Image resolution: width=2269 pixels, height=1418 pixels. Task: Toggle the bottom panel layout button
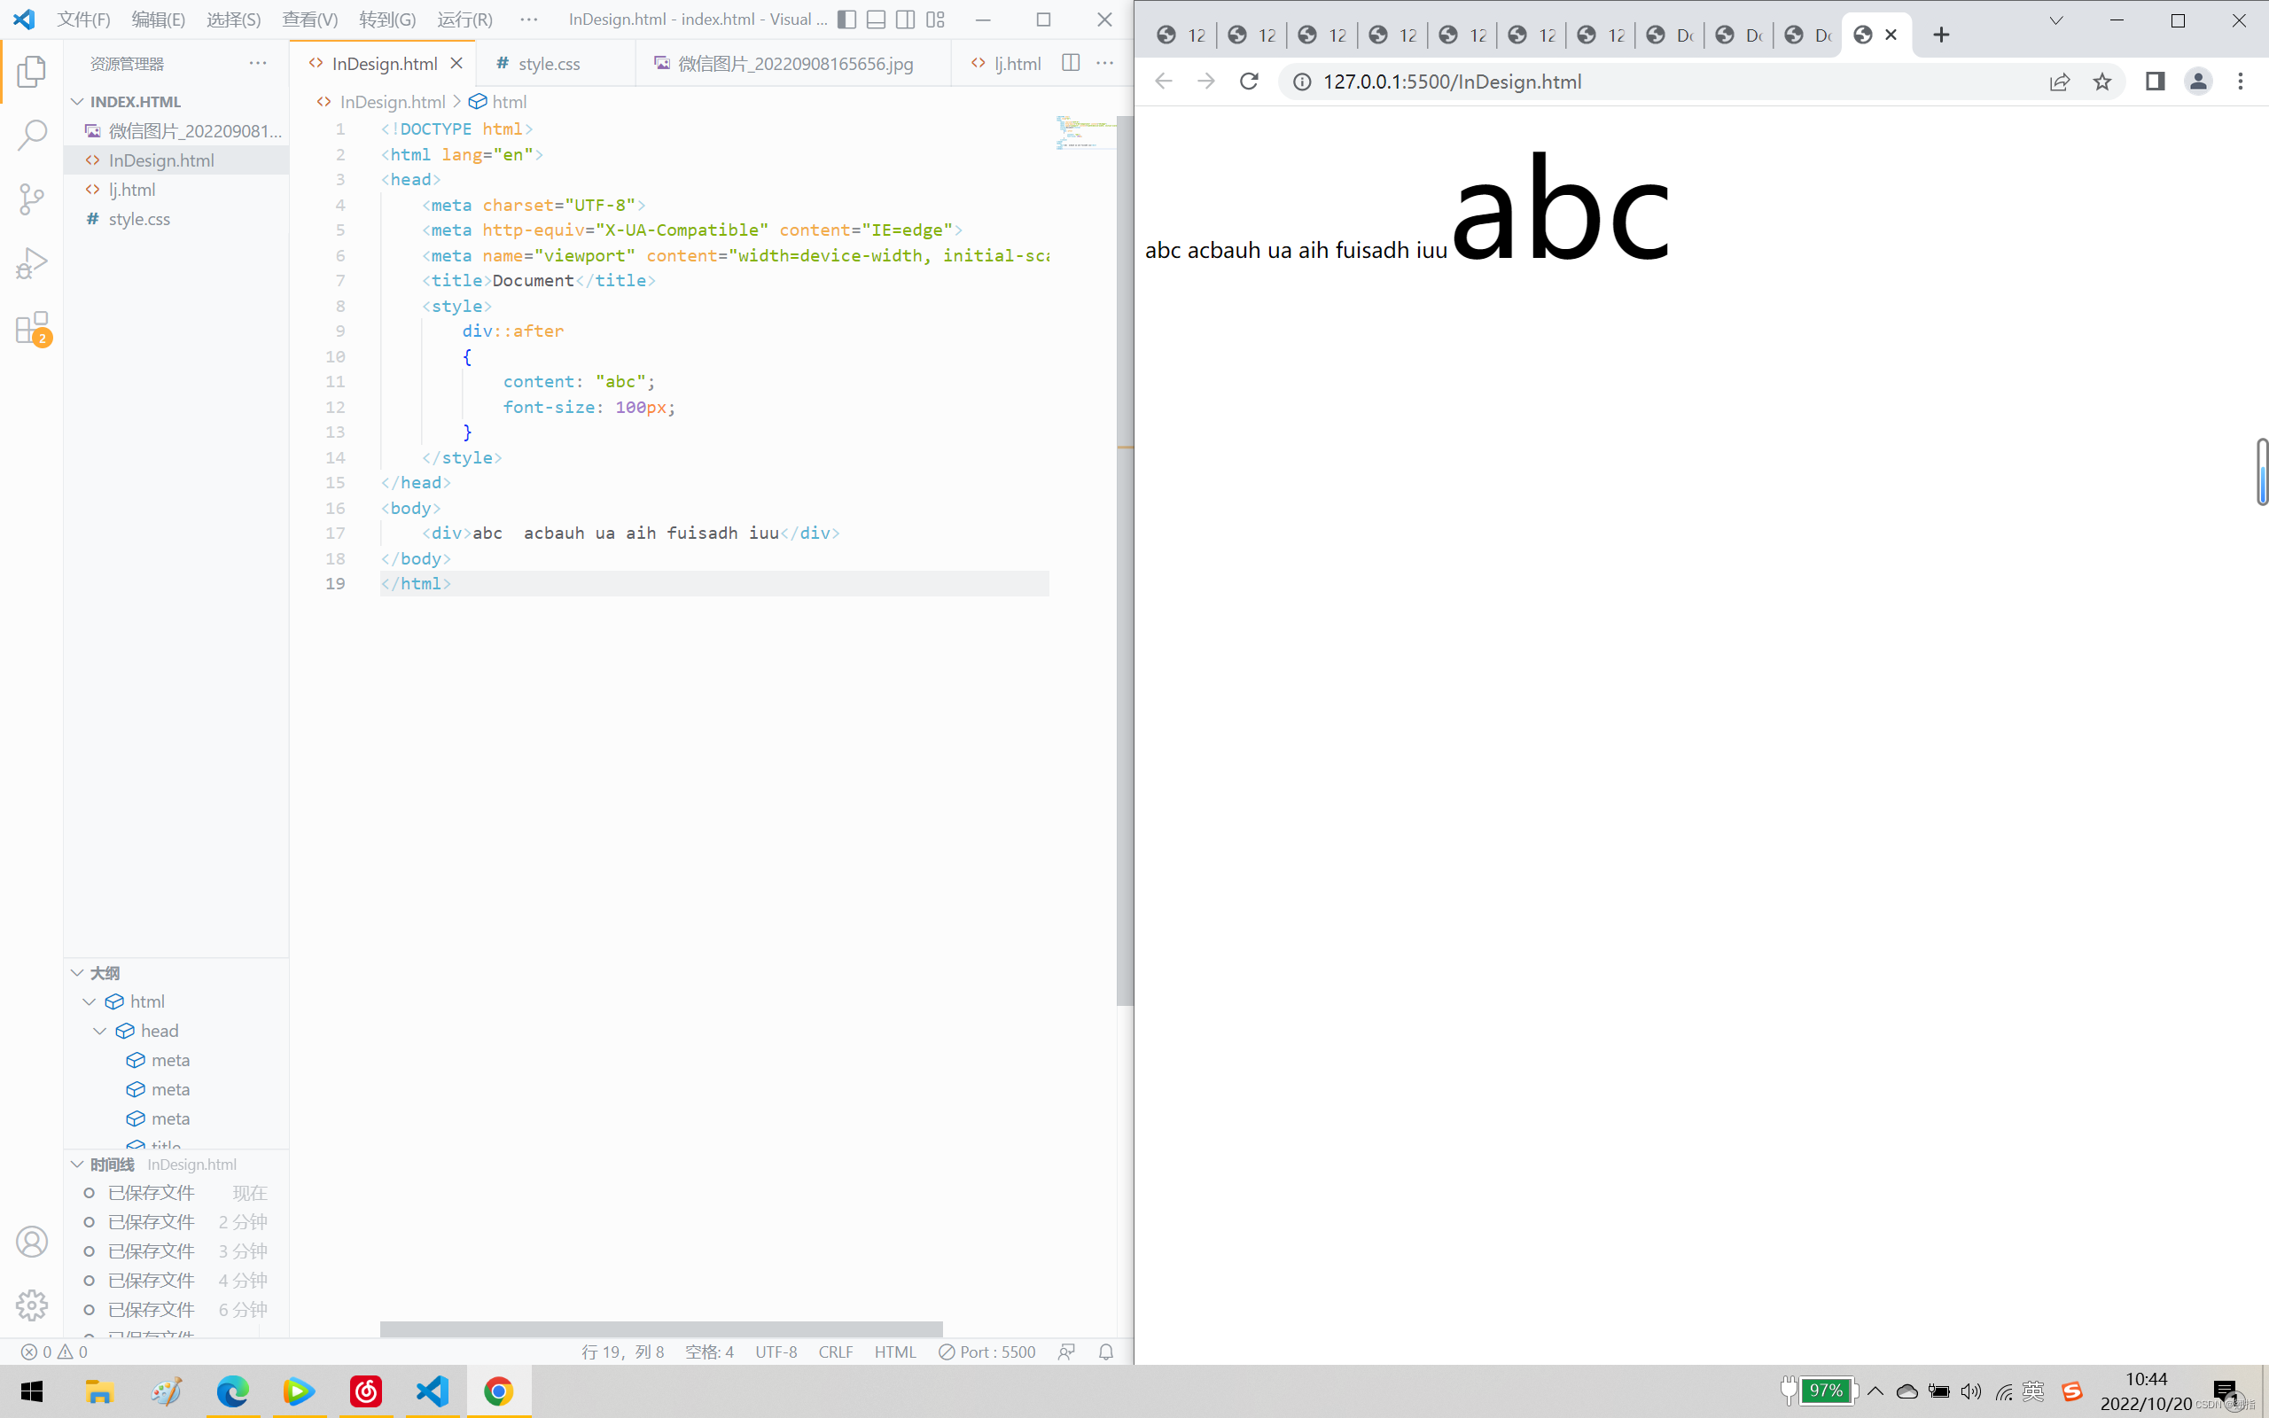click(x=876, y=19)
